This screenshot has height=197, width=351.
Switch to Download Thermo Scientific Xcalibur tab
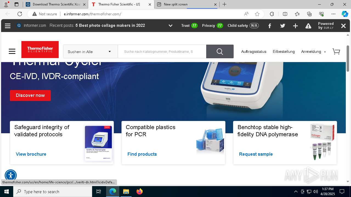55,4
